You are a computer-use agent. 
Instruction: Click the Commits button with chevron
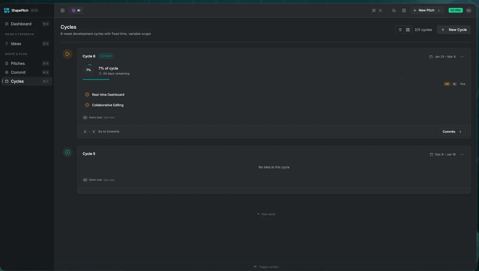452,132
